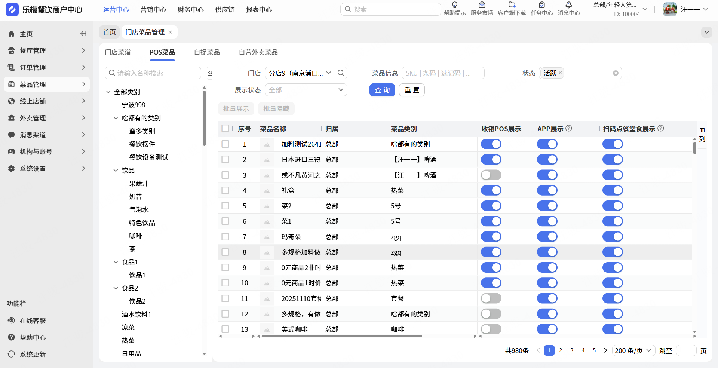The image size is (718, 368).
Task: Open the 帮助提示 lightbulb icon
Action: tap(455, 5)
